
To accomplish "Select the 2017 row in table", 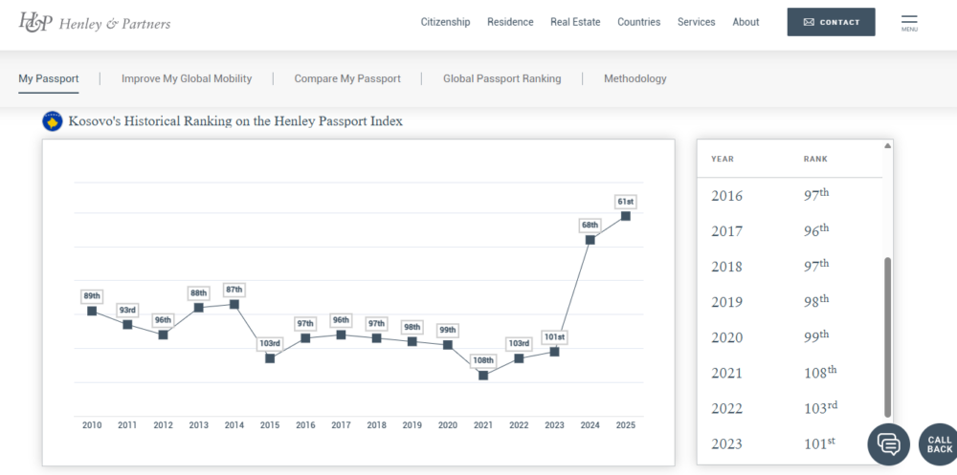I will pyautogui.click(x=790, y=231).
